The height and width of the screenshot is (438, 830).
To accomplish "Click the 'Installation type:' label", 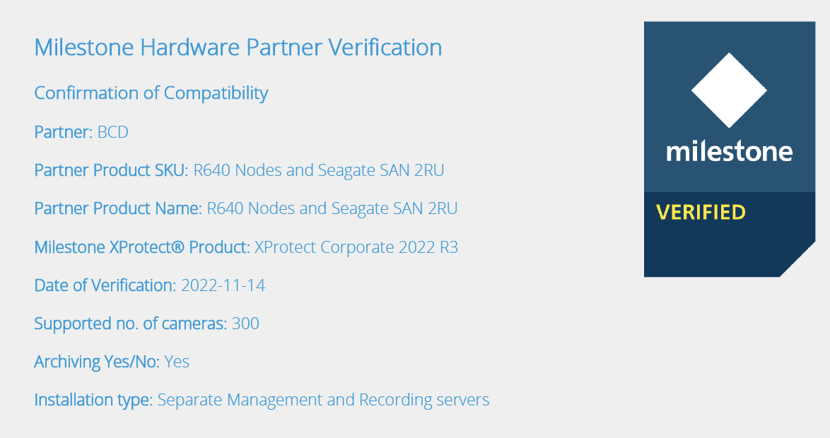I will [x=94, y=400].
